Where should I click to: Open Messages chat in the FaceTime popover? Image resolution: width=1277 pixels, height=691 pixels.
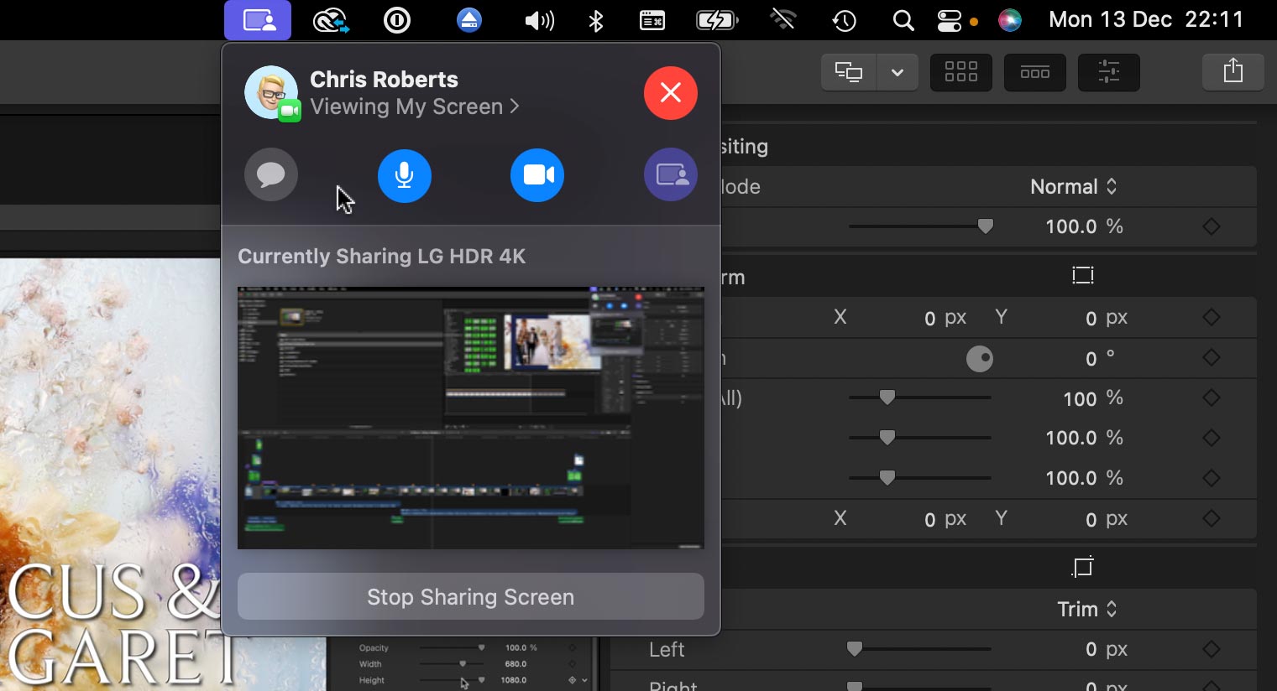coord(271,174)
